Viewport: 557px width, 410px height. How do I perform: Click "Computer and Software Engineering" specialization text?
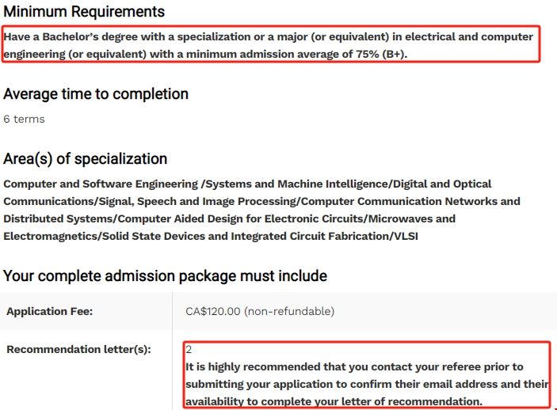[101, 184]
